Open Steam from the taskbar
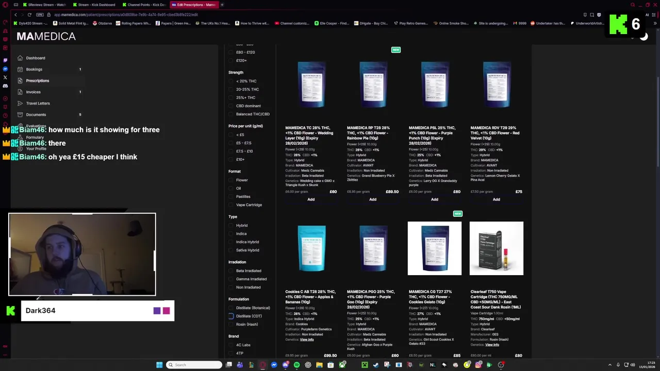Image resolution: width=660 pixels, height=371 pixels. (x=376, y=365)
